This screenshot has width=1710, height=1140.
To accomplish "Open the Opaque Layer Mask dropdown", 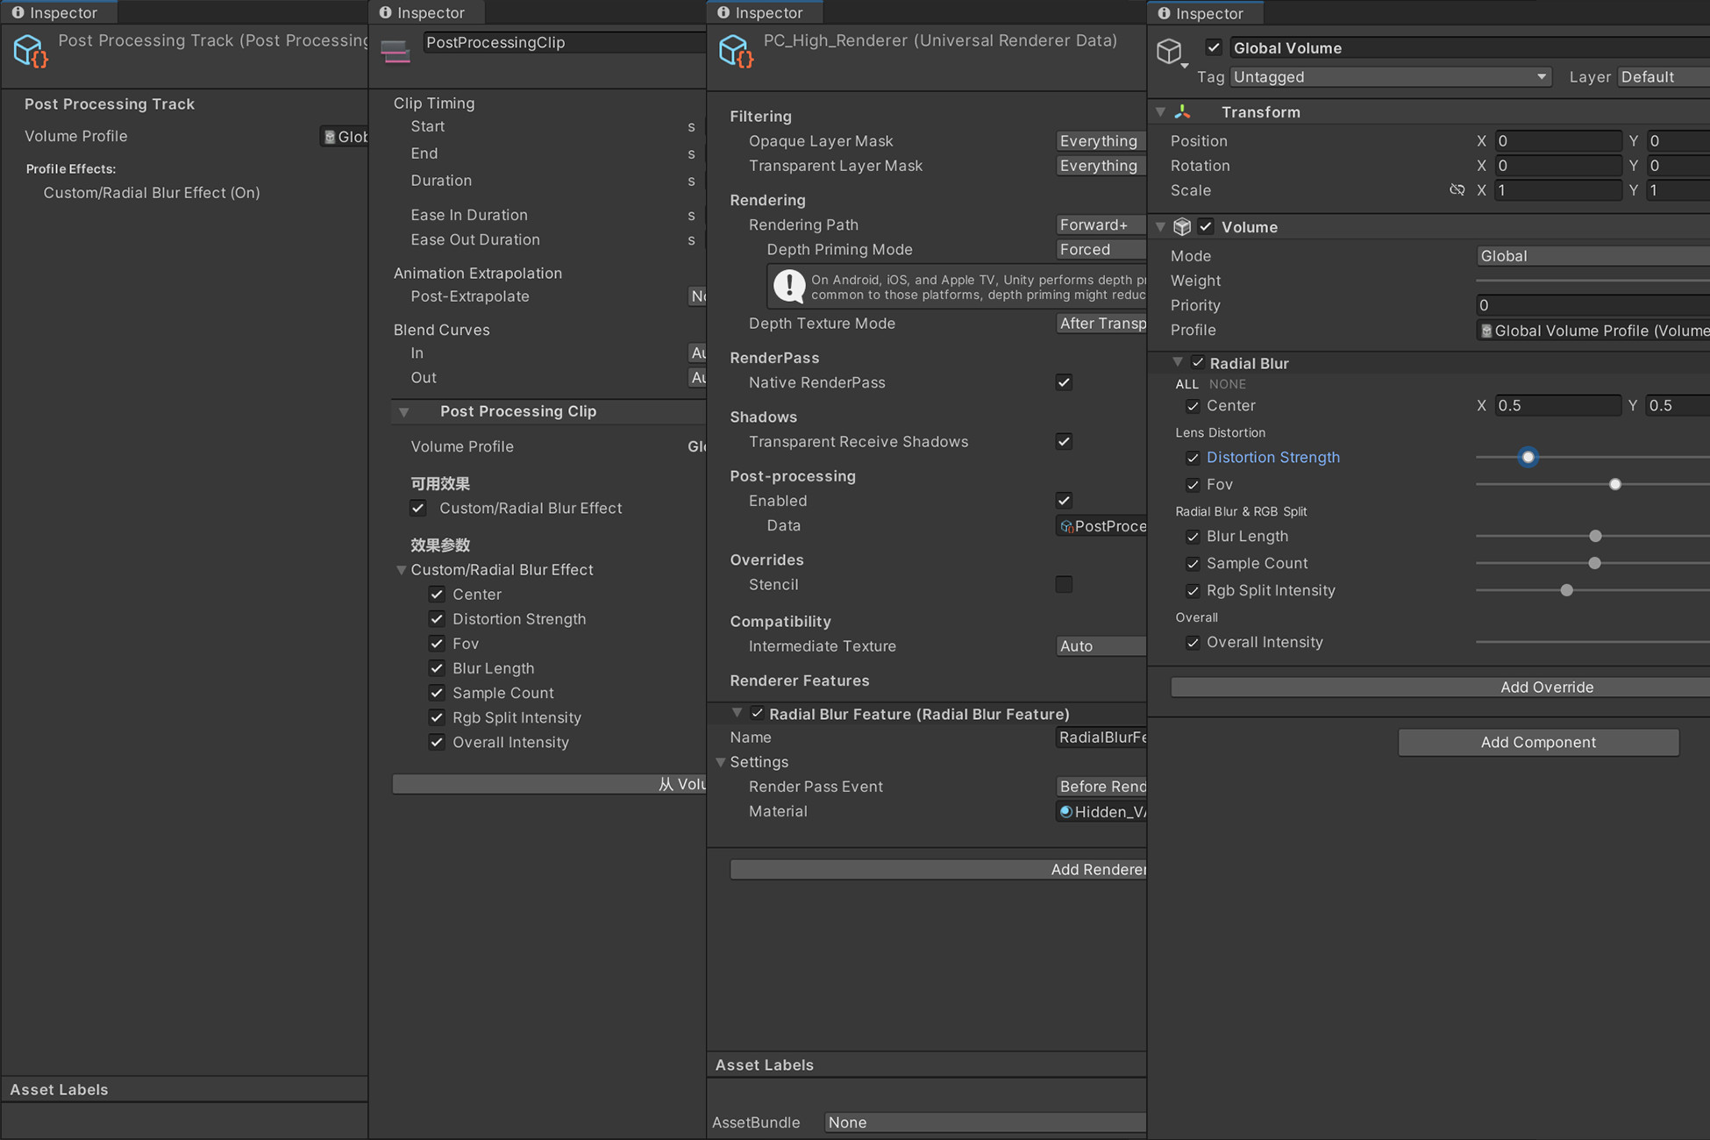I will [1101, 141].
